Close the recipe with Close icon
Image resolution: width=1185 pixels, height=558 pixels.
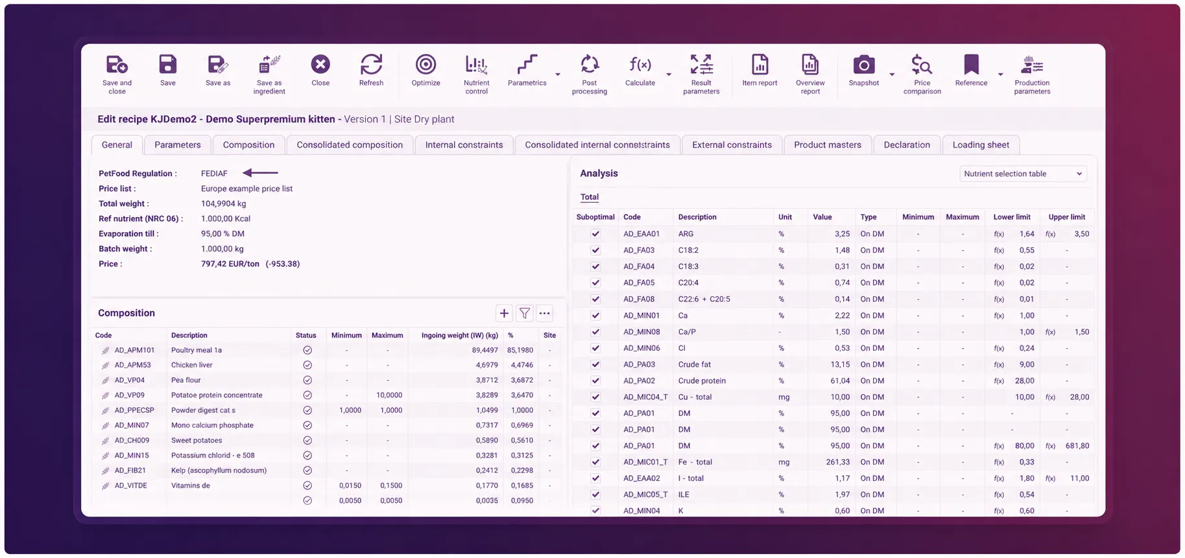tap(320, 64)
